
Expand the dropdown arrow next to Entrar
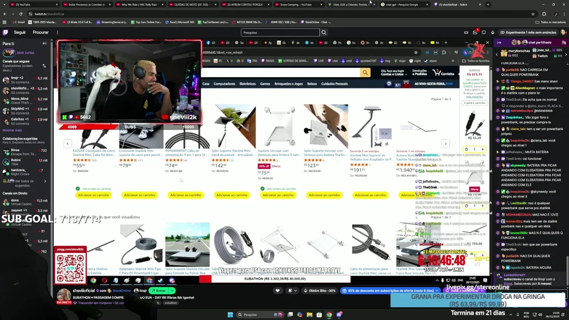[172, 291]
